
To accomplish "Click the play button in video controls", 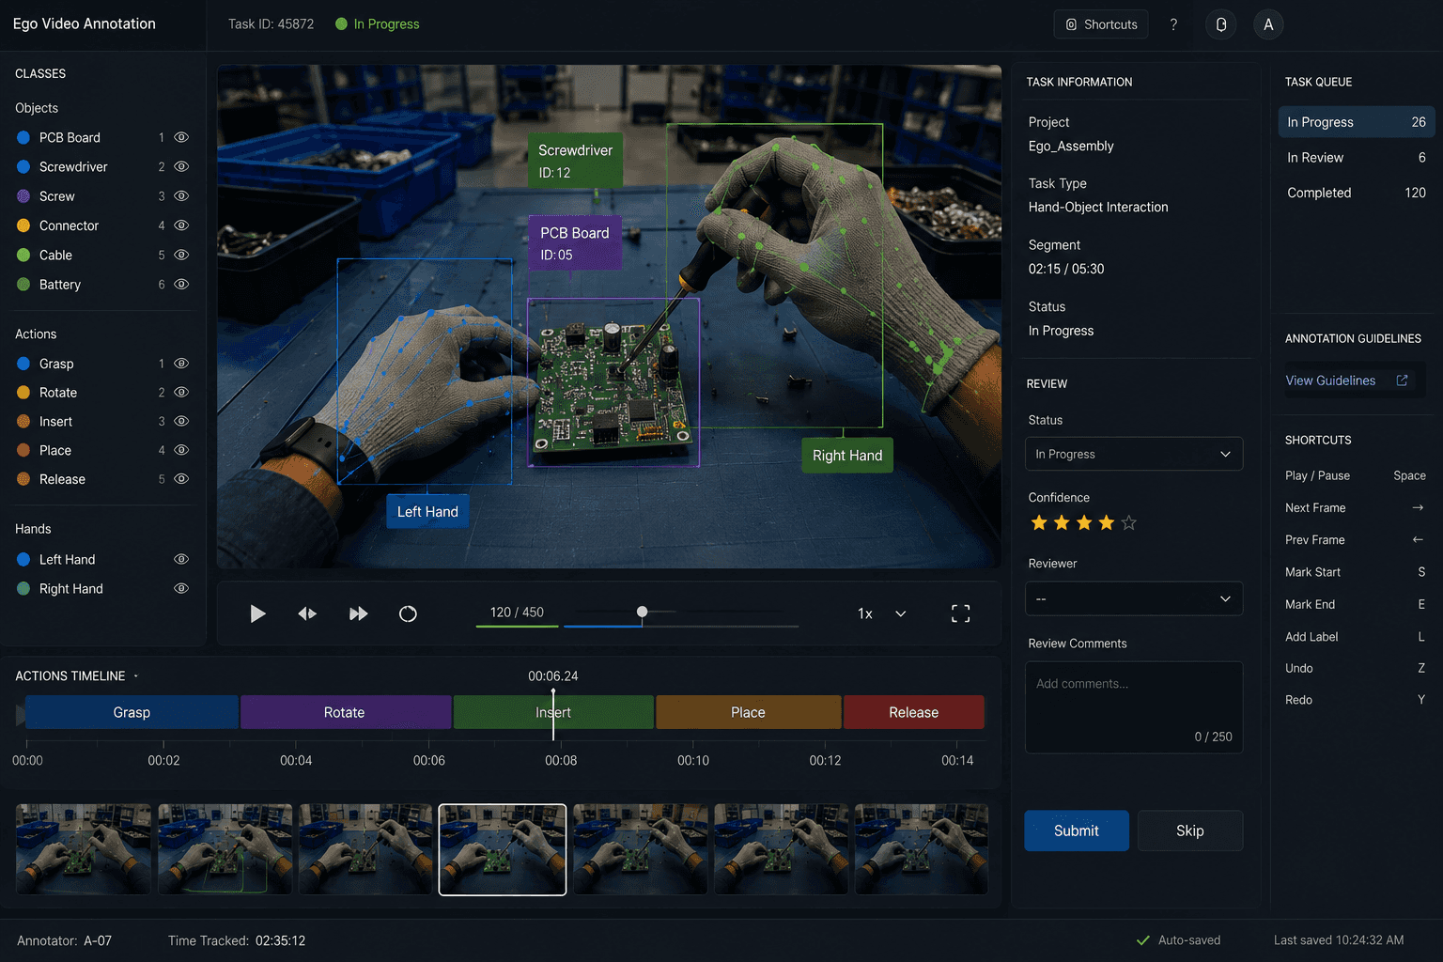I will (257, 613).
